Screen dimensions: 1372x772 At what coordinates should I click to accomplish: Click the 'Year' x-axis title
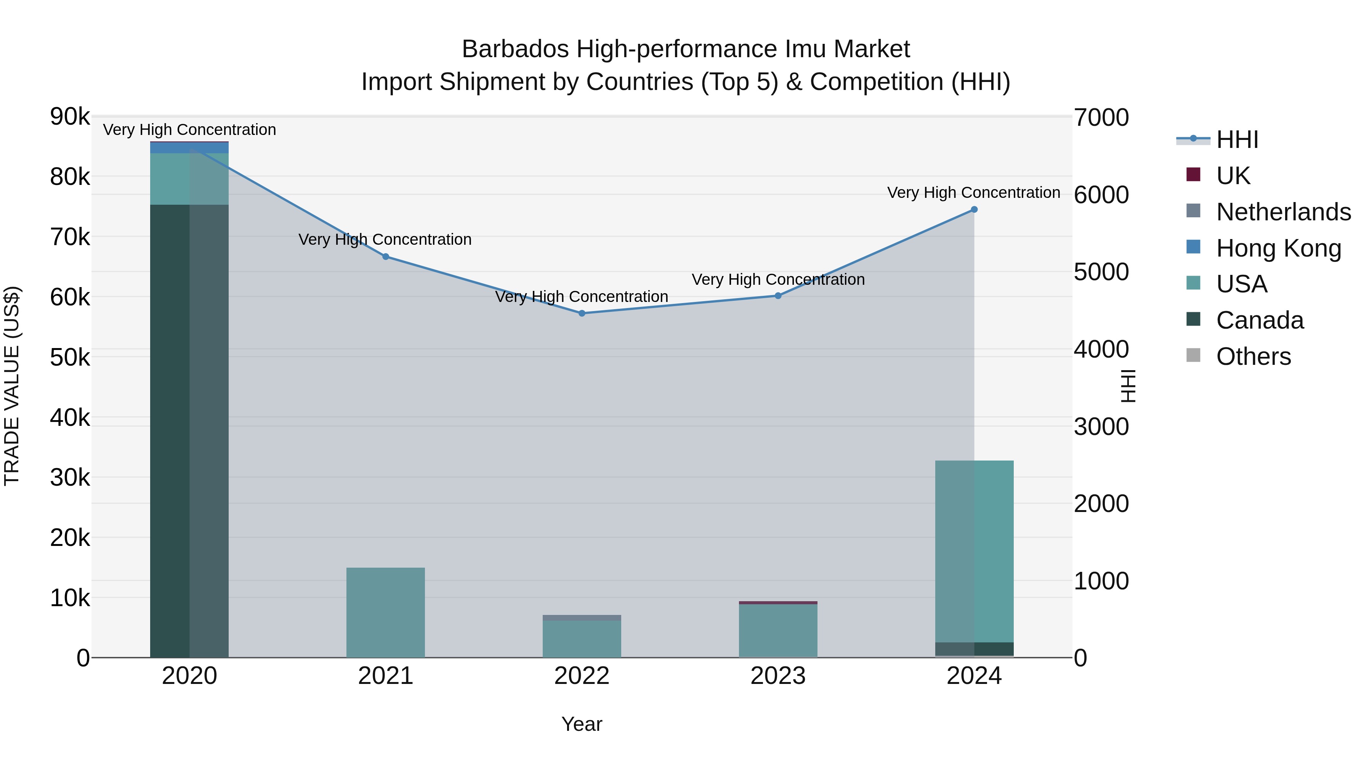582,725
